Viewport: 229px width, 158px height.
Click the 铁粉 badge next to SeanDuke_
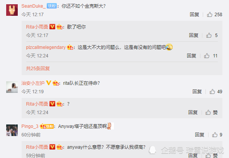point(52,6)
